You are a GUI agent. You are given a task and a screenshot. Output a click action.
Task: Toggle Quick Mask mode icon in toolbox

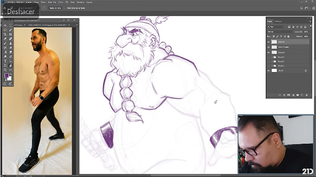(x=5, y=84)
